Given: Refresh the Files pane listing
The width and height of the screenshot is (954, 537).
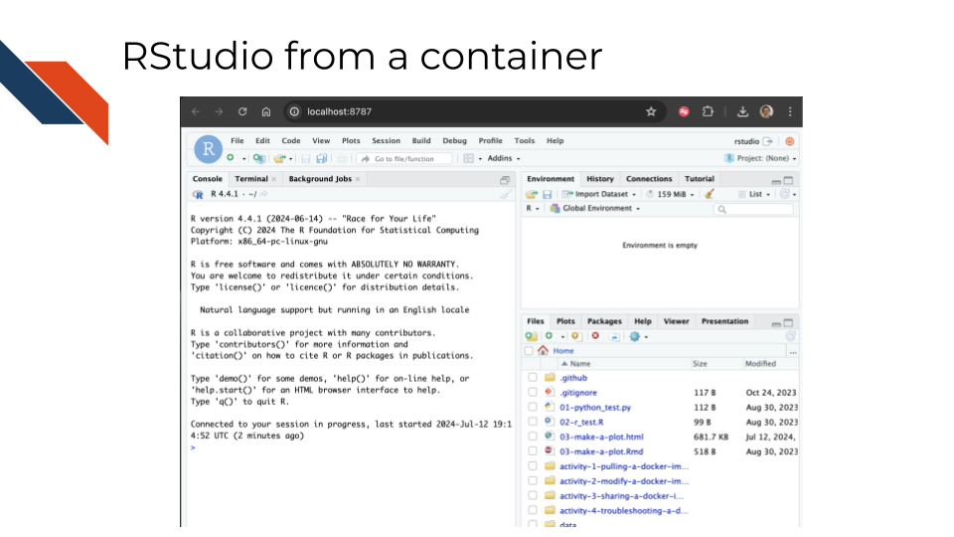Looking at the screenshot, I should [790, 336].
